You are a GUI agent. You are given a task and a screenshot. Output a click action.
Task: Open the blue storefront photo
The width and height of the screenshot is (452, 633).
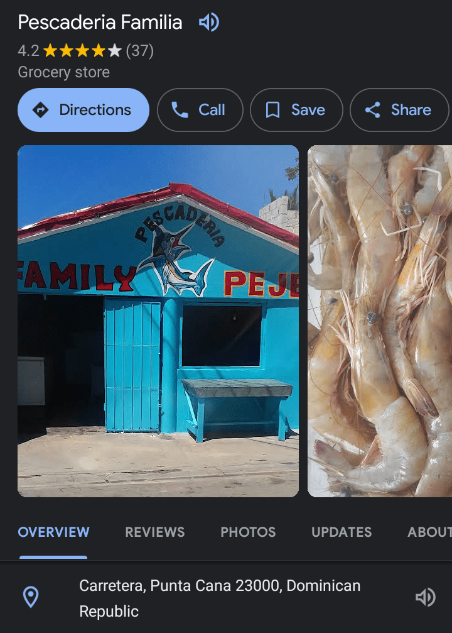click(158, 321)
